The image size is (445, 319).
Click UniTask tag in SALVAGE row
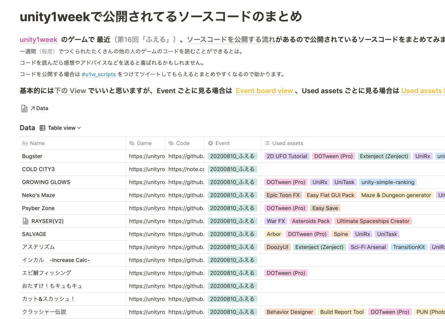[x=387, y=234]
